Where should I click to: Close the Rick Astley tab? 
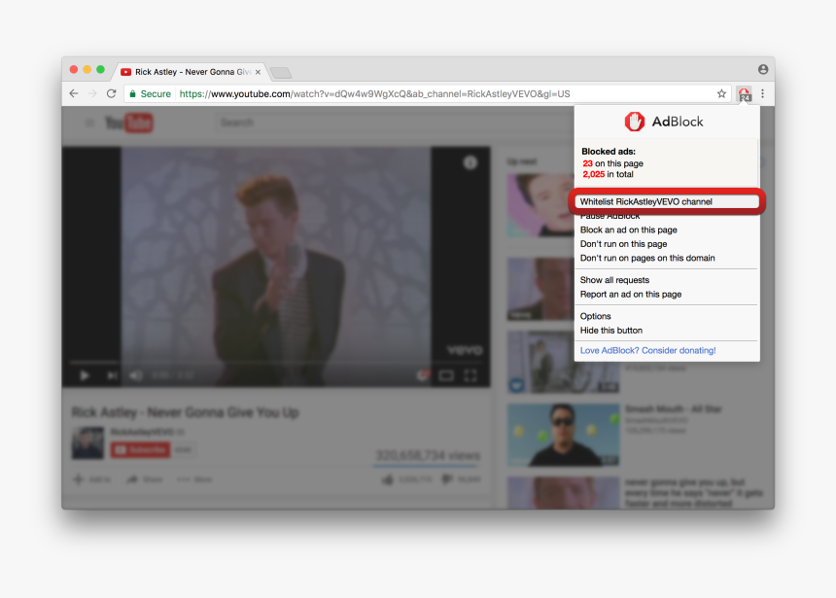[258, 72]
